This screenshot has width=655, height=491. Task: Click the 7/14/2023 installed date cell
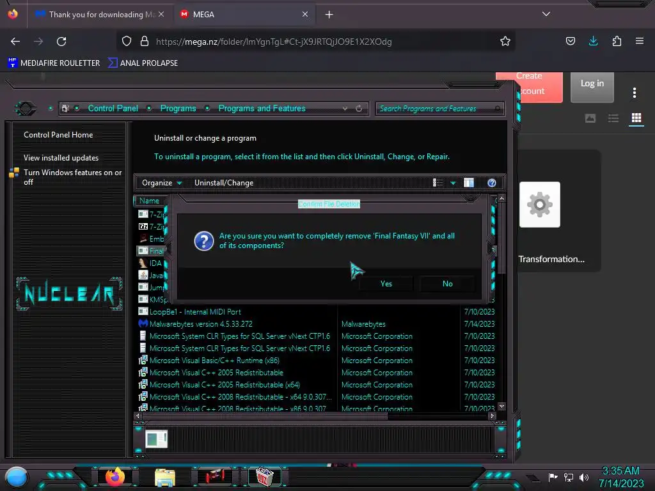[x=479, y=324]
